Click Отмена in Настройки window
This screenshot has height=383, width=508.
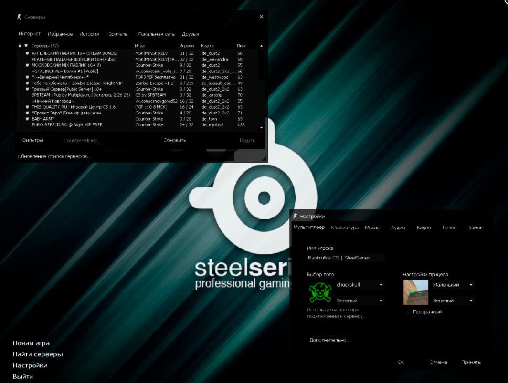(438, 362)
